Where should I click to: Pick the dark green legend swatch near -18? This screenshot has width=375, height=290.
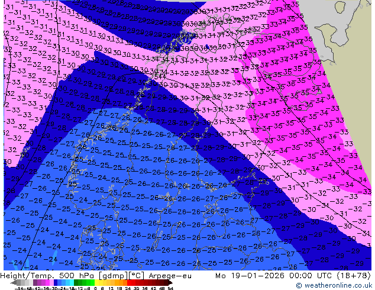(76, 282)
